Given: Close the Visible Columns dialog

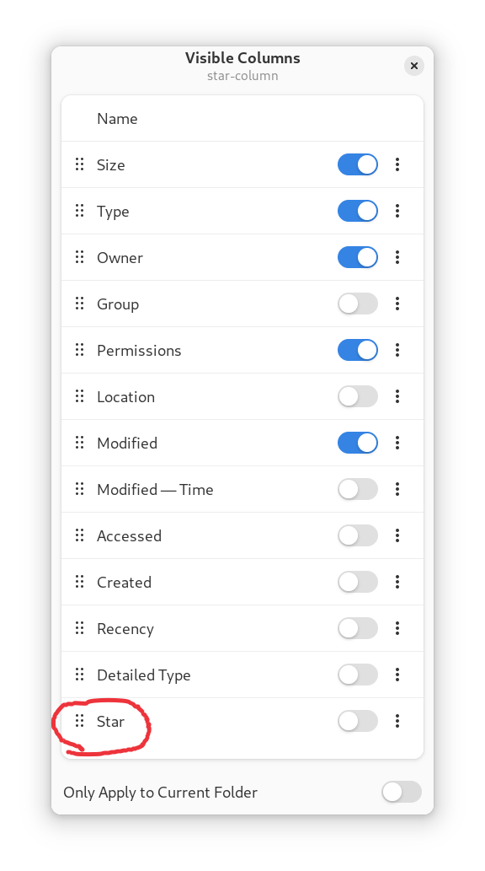Looking at the screenshot, I should pyautogui.click(x=414, y=66).
